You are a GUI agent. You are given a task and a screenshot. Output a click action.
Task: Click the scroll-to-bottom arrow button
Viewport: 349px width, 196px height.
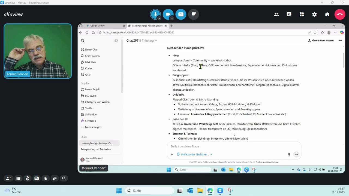click(234, 134)
